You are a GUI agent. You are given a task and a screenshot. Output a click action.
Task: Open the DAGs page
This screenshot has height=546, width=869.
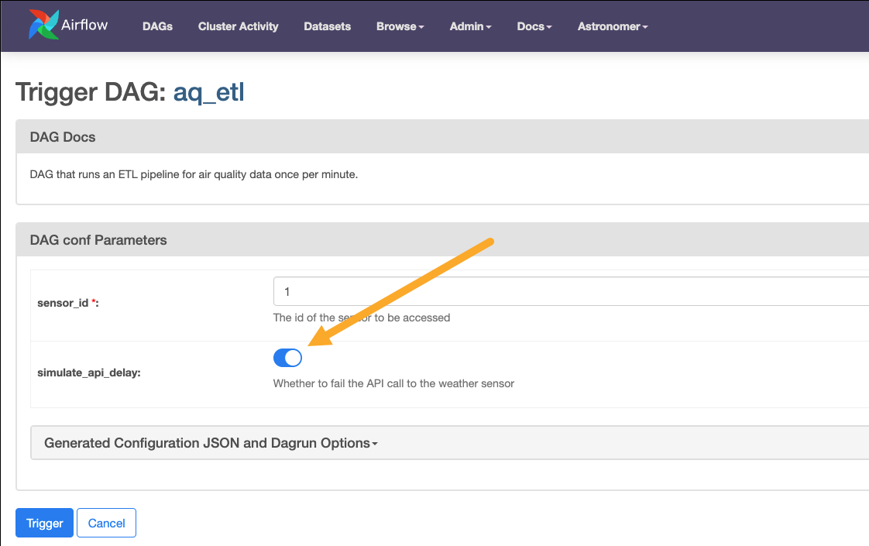157,26
